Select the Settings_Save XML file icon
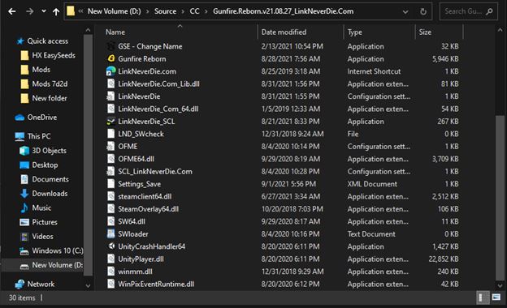The height and width of the screenshot is (308, 507). point(110,184)
